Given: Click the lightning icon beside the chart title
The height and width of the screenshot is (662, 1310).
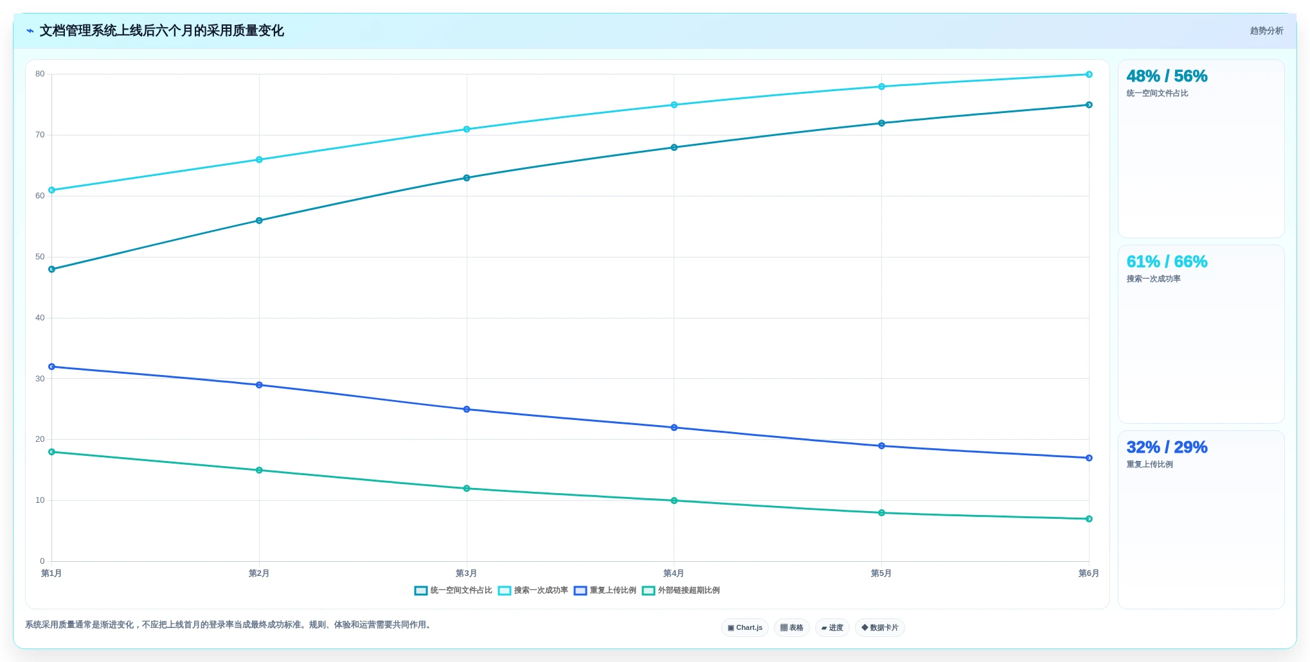Looking at the screenshot, I should tap(30, 31).
